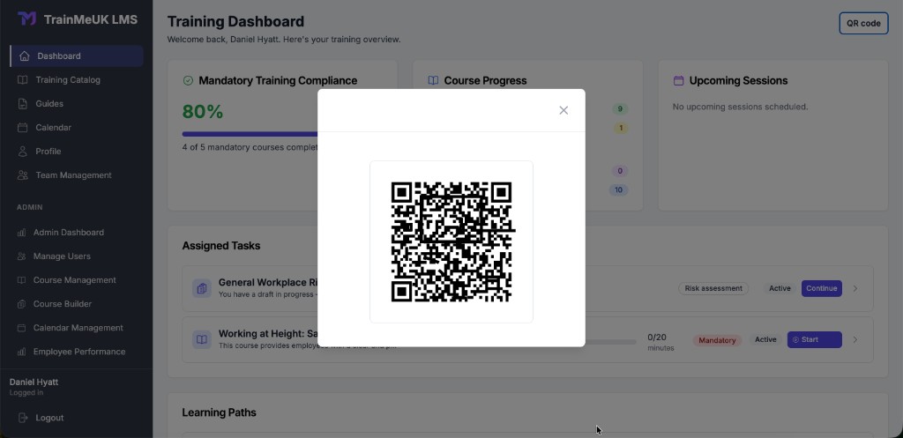This screenshot has width=903, height=438.
Task: Click the Dashboard home icon
Action: [24, 56]
